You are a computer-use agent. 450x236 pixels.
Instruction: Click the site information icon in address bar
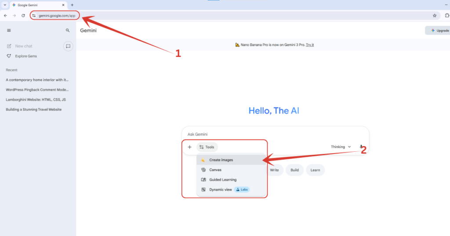[34, 15]
